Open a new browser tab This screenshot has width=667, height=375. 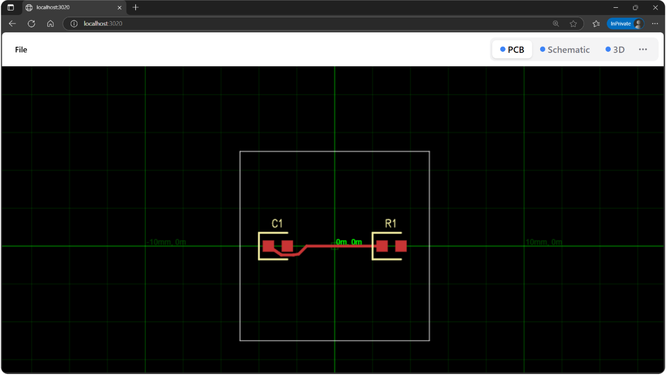click(135, 8)
